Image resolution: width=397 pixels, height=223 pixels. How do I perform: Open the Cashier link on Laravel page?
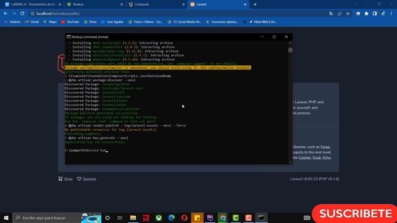305,158
